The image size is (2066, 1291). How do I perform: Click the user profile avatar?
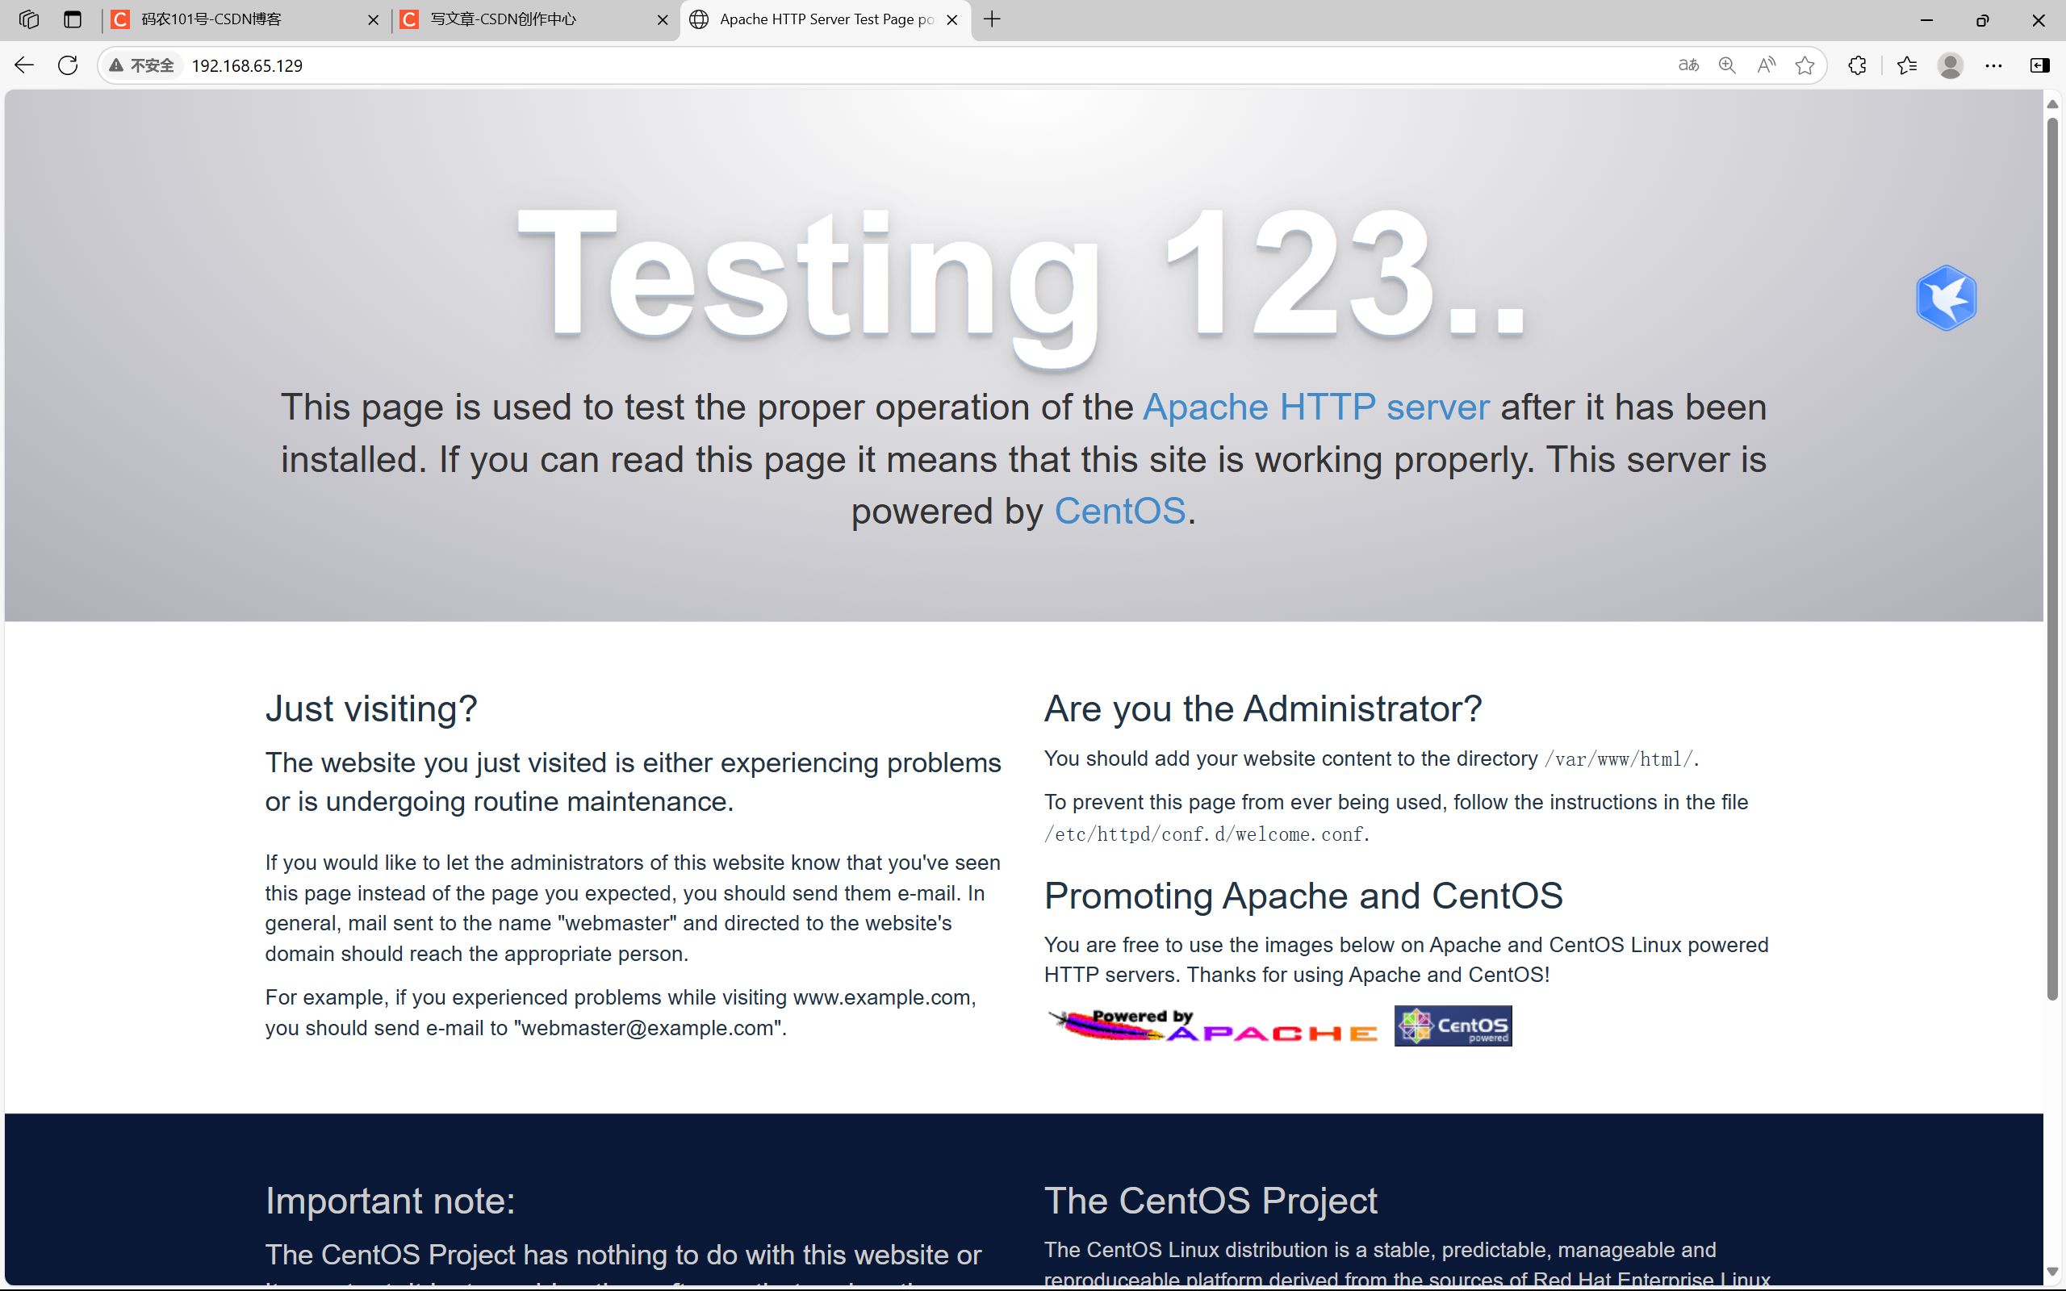(x=1950, y=65)
